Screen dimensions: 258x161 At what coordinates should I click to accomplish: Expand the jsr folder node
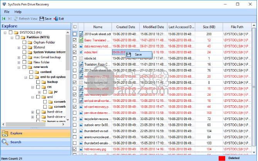39,92
